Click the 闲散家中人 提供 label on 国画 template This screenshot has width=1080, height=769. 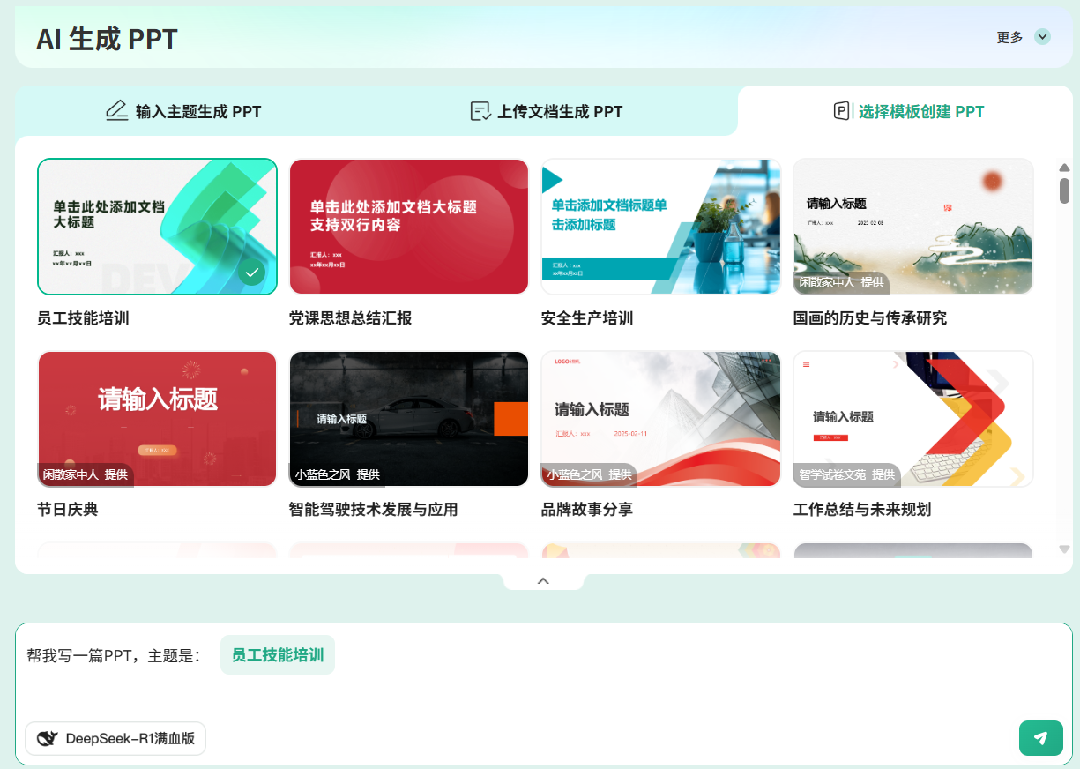coord(841,282)
